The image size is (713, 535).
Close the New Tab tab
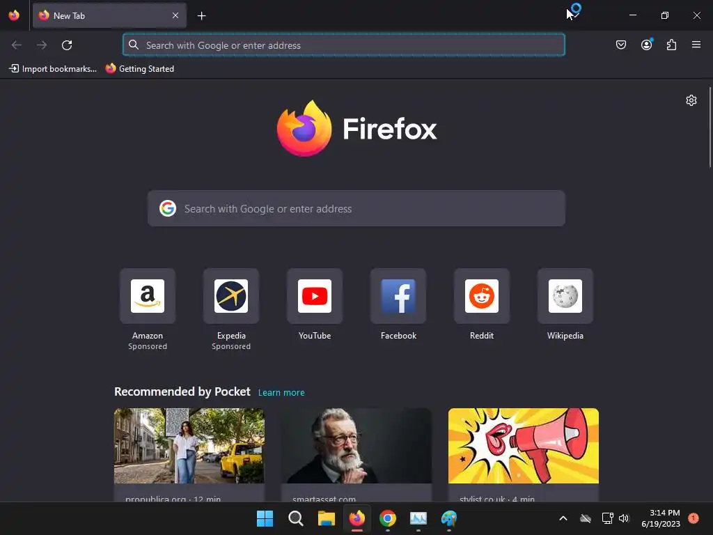(x=175, y=15)
